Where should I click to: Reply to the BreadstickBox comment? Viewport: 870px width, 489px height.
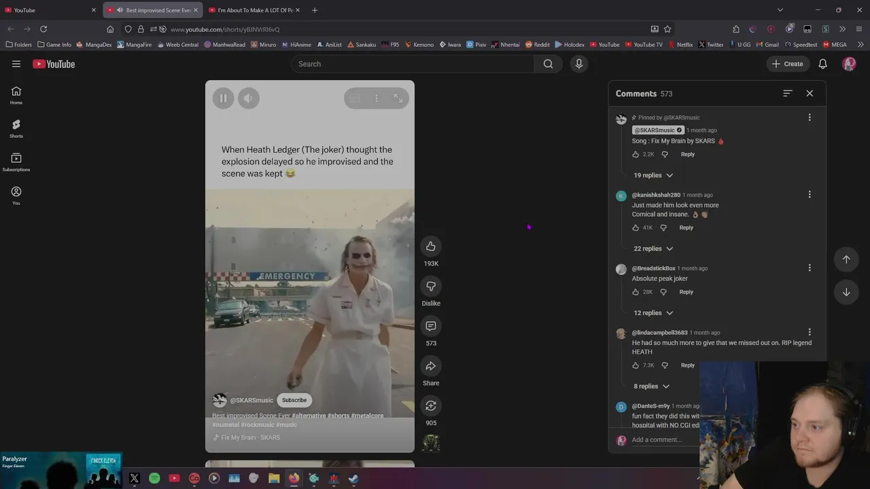pos(686,292)
